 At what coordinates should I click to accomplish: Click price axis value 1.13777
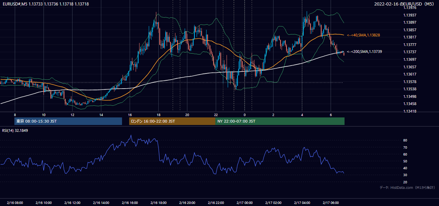click(409, 45)
